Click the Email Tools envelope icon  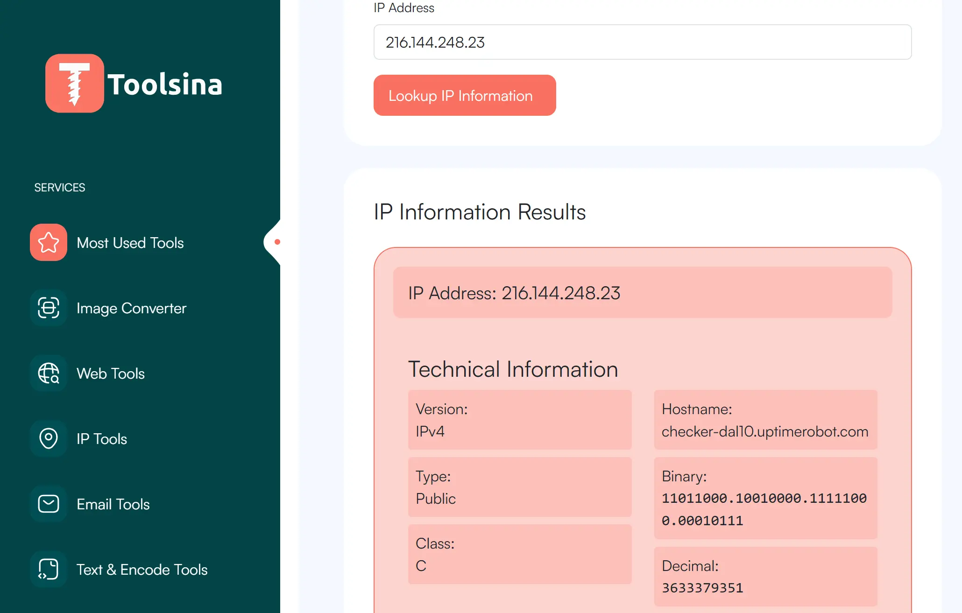[49, 504]
